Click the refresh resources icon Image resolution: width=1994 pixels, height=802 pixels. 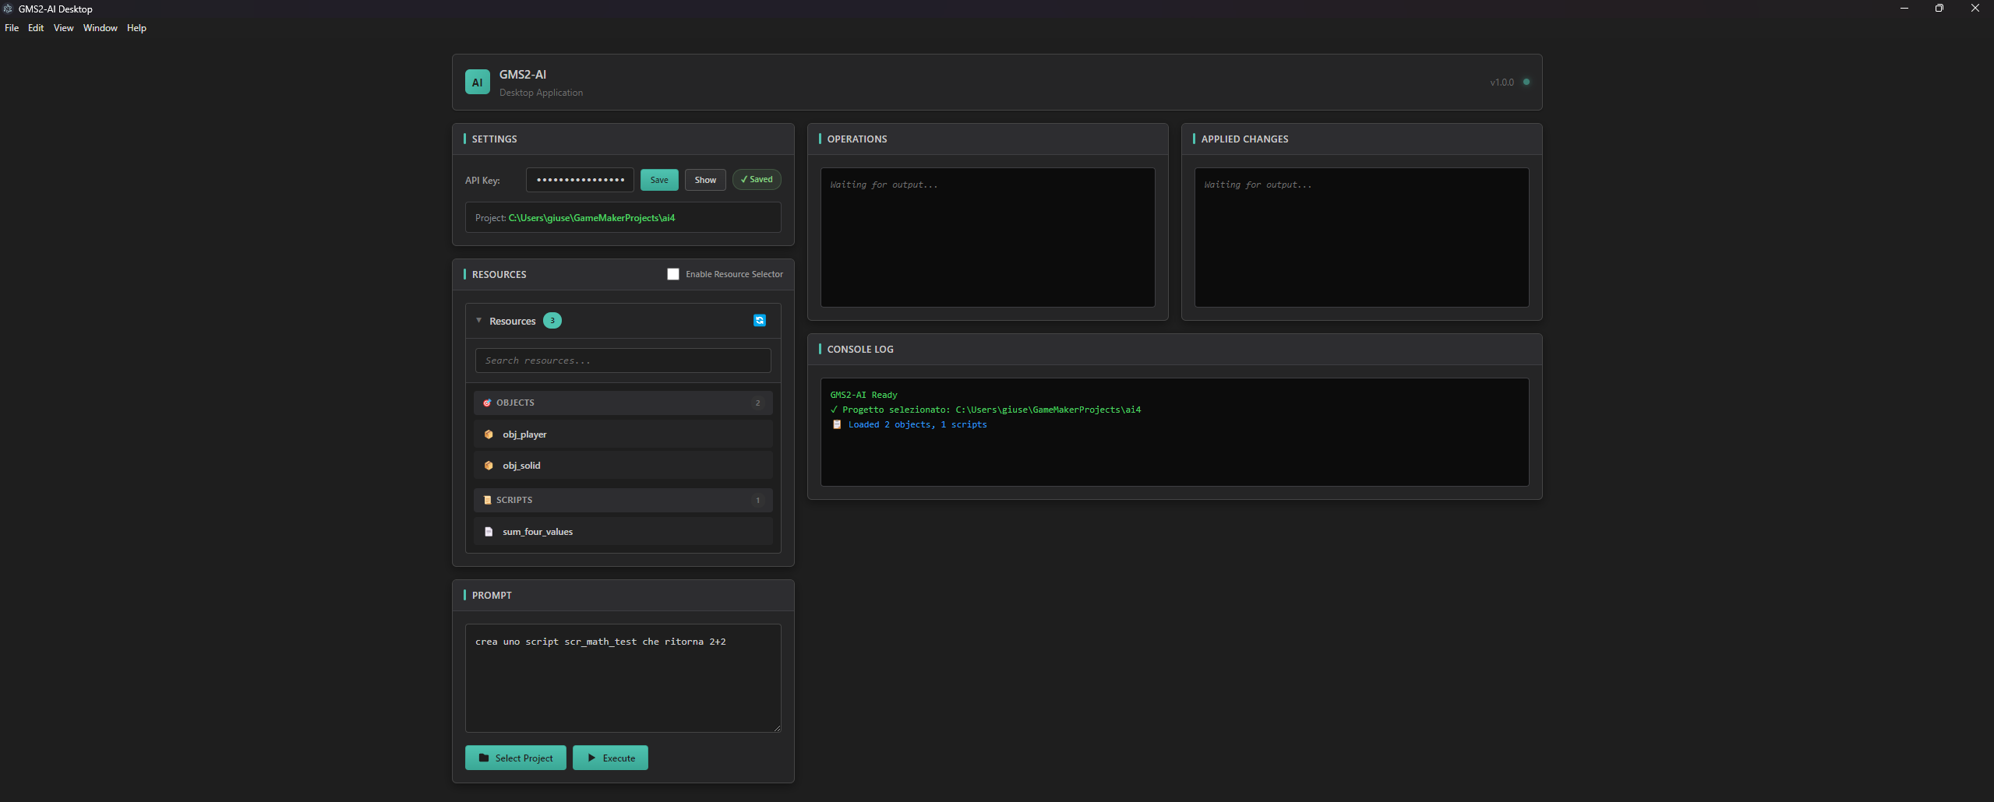click(x=760, y=321)
